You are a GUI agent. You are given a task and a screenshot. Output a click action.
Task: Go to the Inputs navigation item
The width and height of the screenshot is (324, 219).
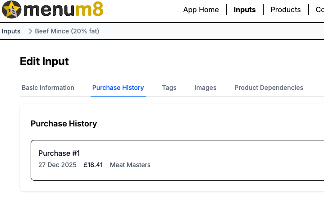pos(245,10)
